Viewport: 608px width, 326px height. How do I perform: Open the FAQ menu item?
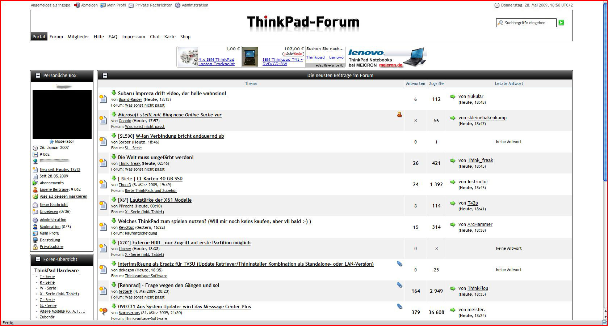[x=113, y=37]
